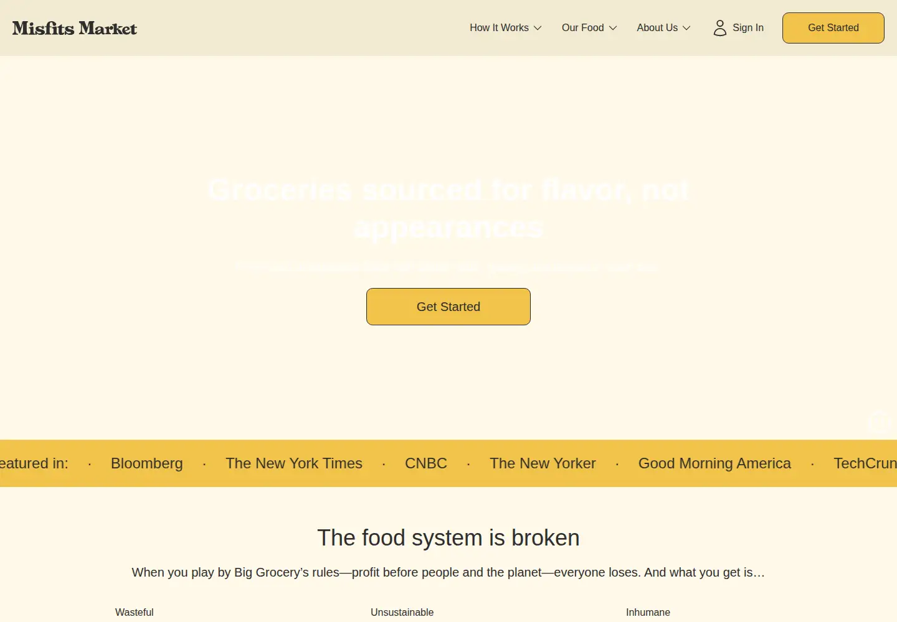Click the "Wasteful" label
The height and width of the screenshot is (622, 897).
pos(135,613)
